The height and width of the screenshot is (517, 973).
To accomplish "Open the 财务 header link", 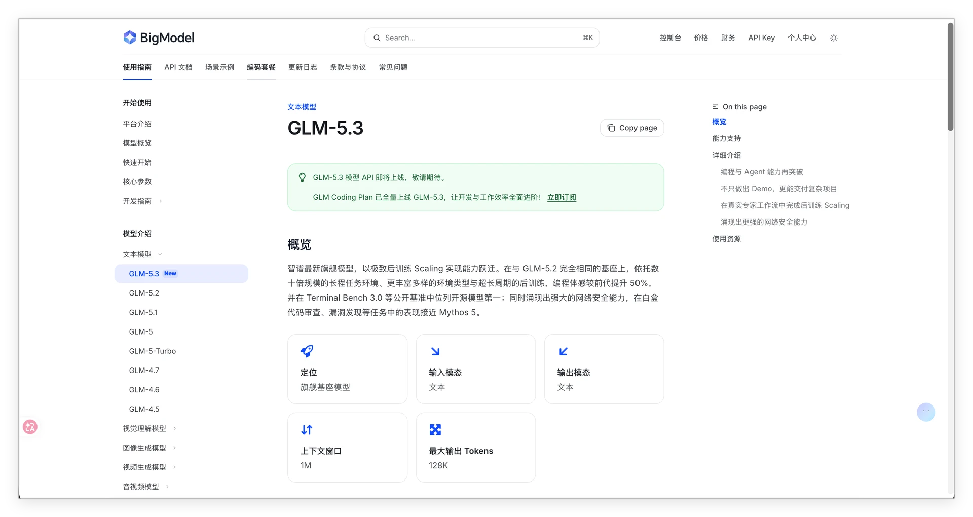I will (x=728, y=38).
